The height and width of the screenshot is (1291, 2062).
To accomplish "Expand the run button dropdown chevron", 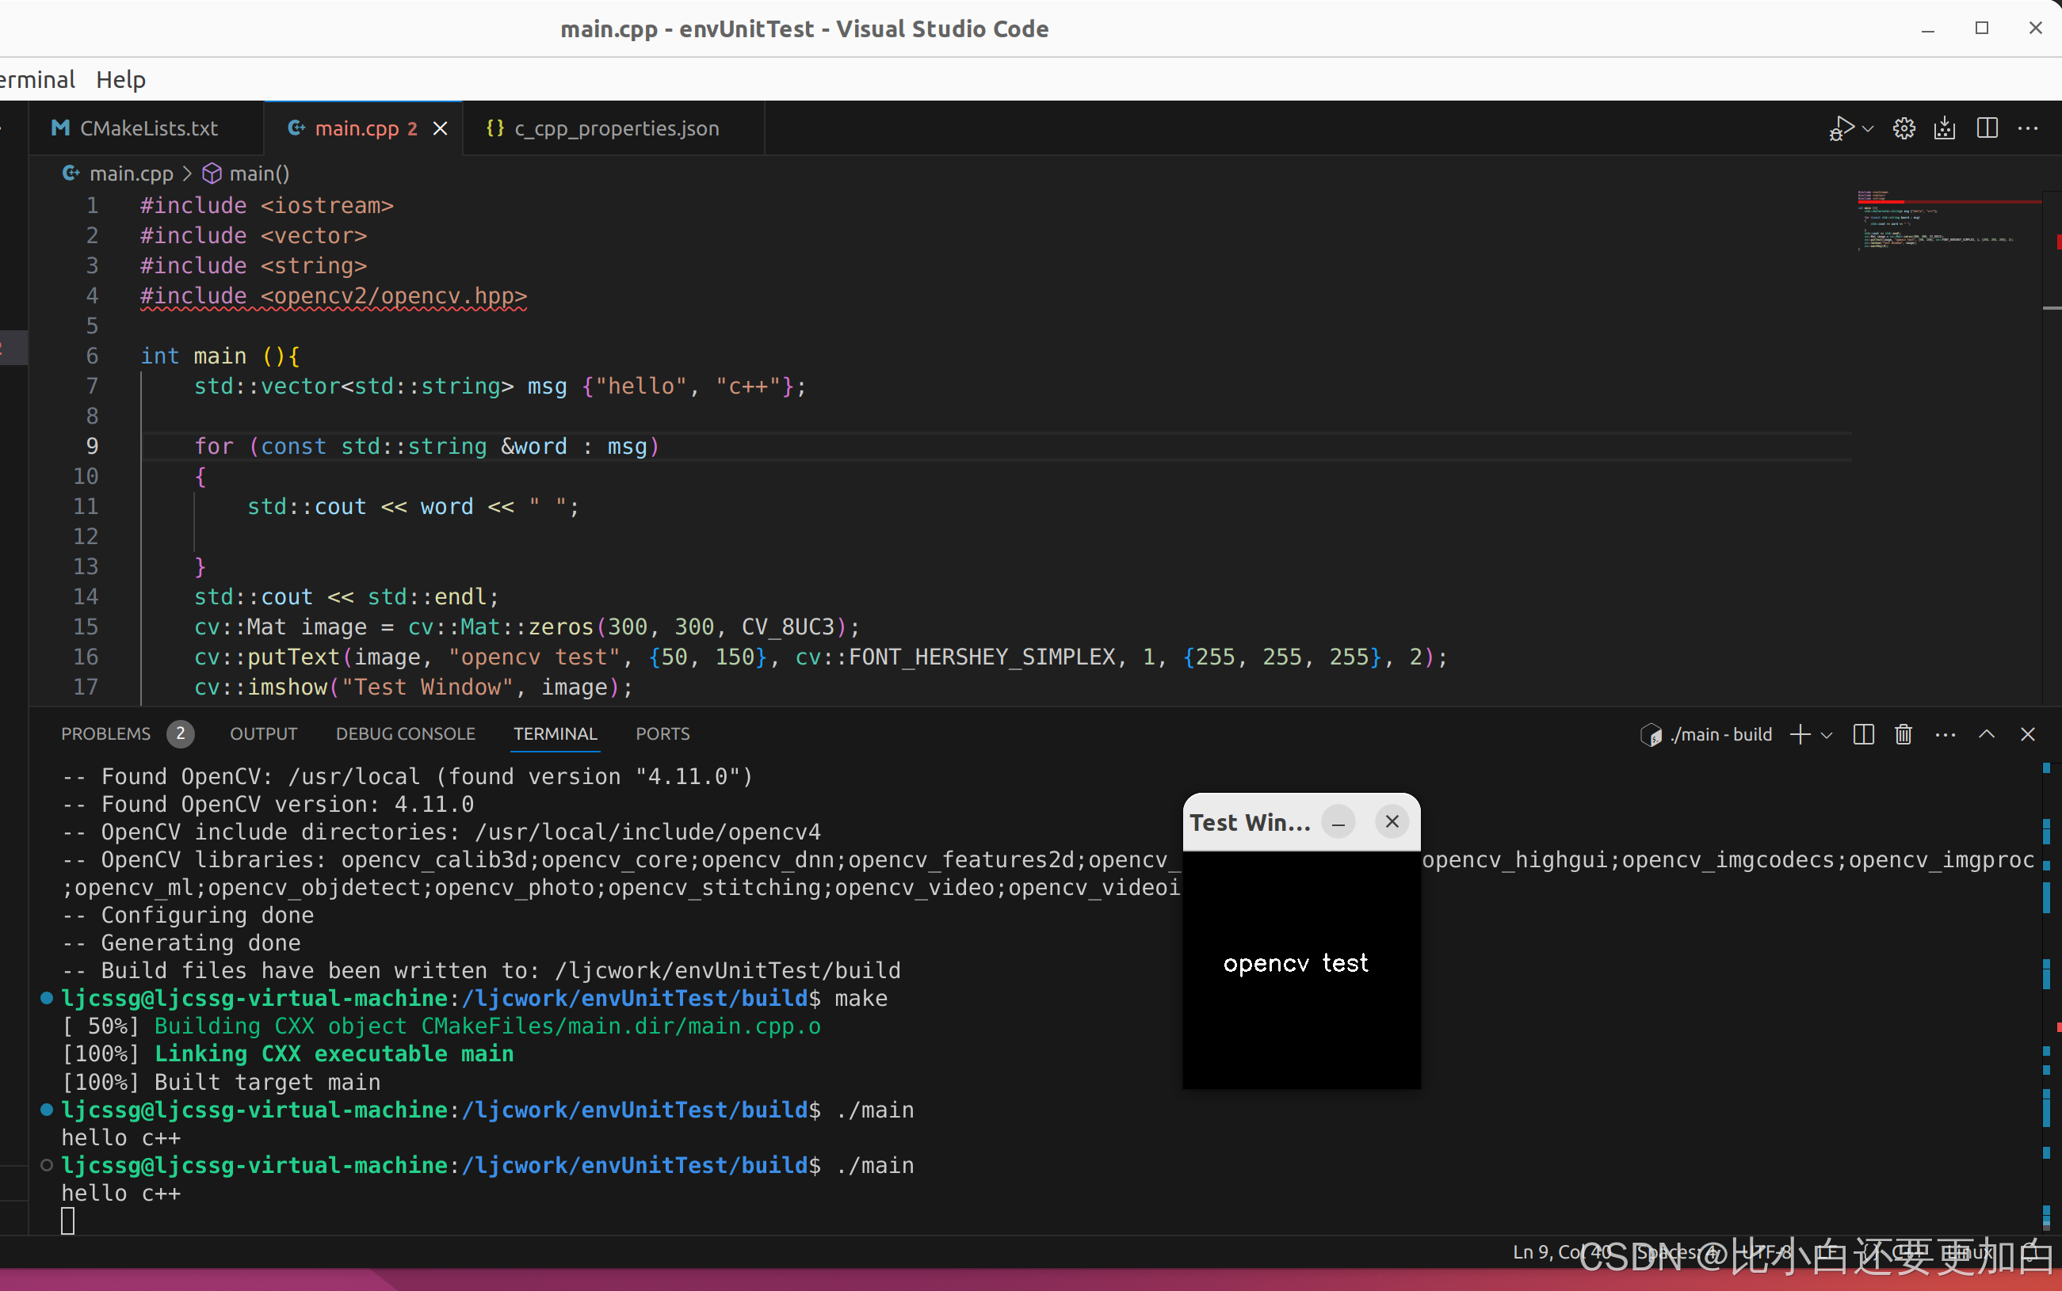I will 1869,128.
